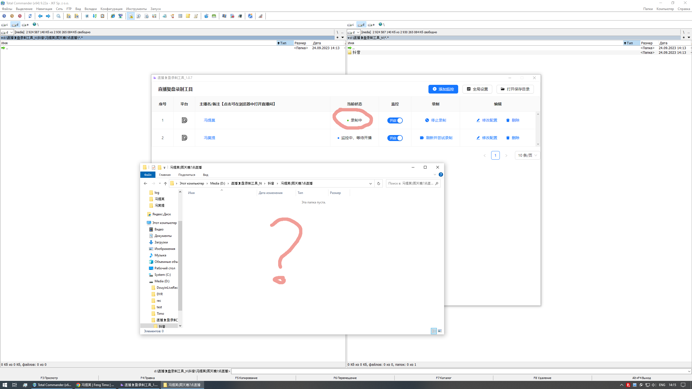Image resolution: width=692 pixels, height=389 pixels.
Task: Open network neighborhood from the toolbar
Action: click(121, 16)
